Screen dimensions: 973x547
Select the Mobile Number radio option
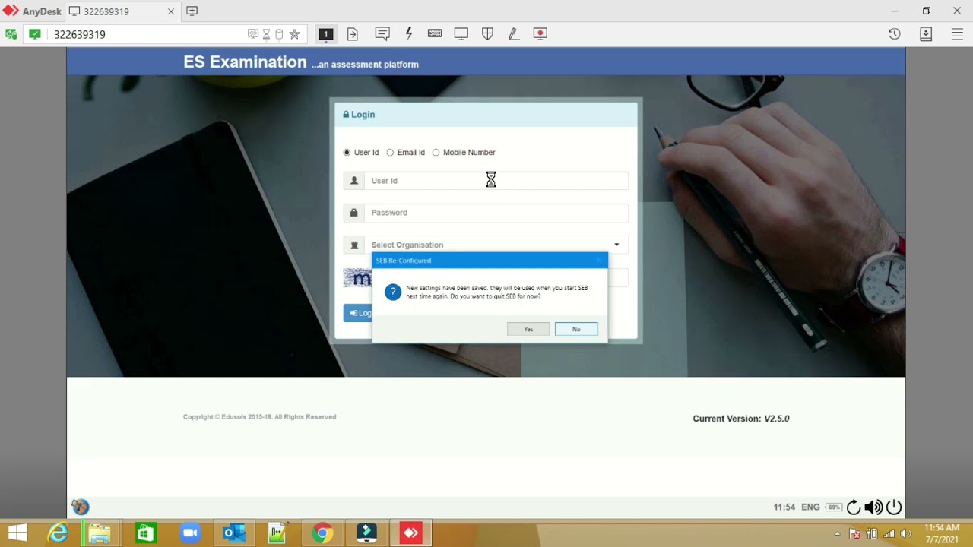436,153
